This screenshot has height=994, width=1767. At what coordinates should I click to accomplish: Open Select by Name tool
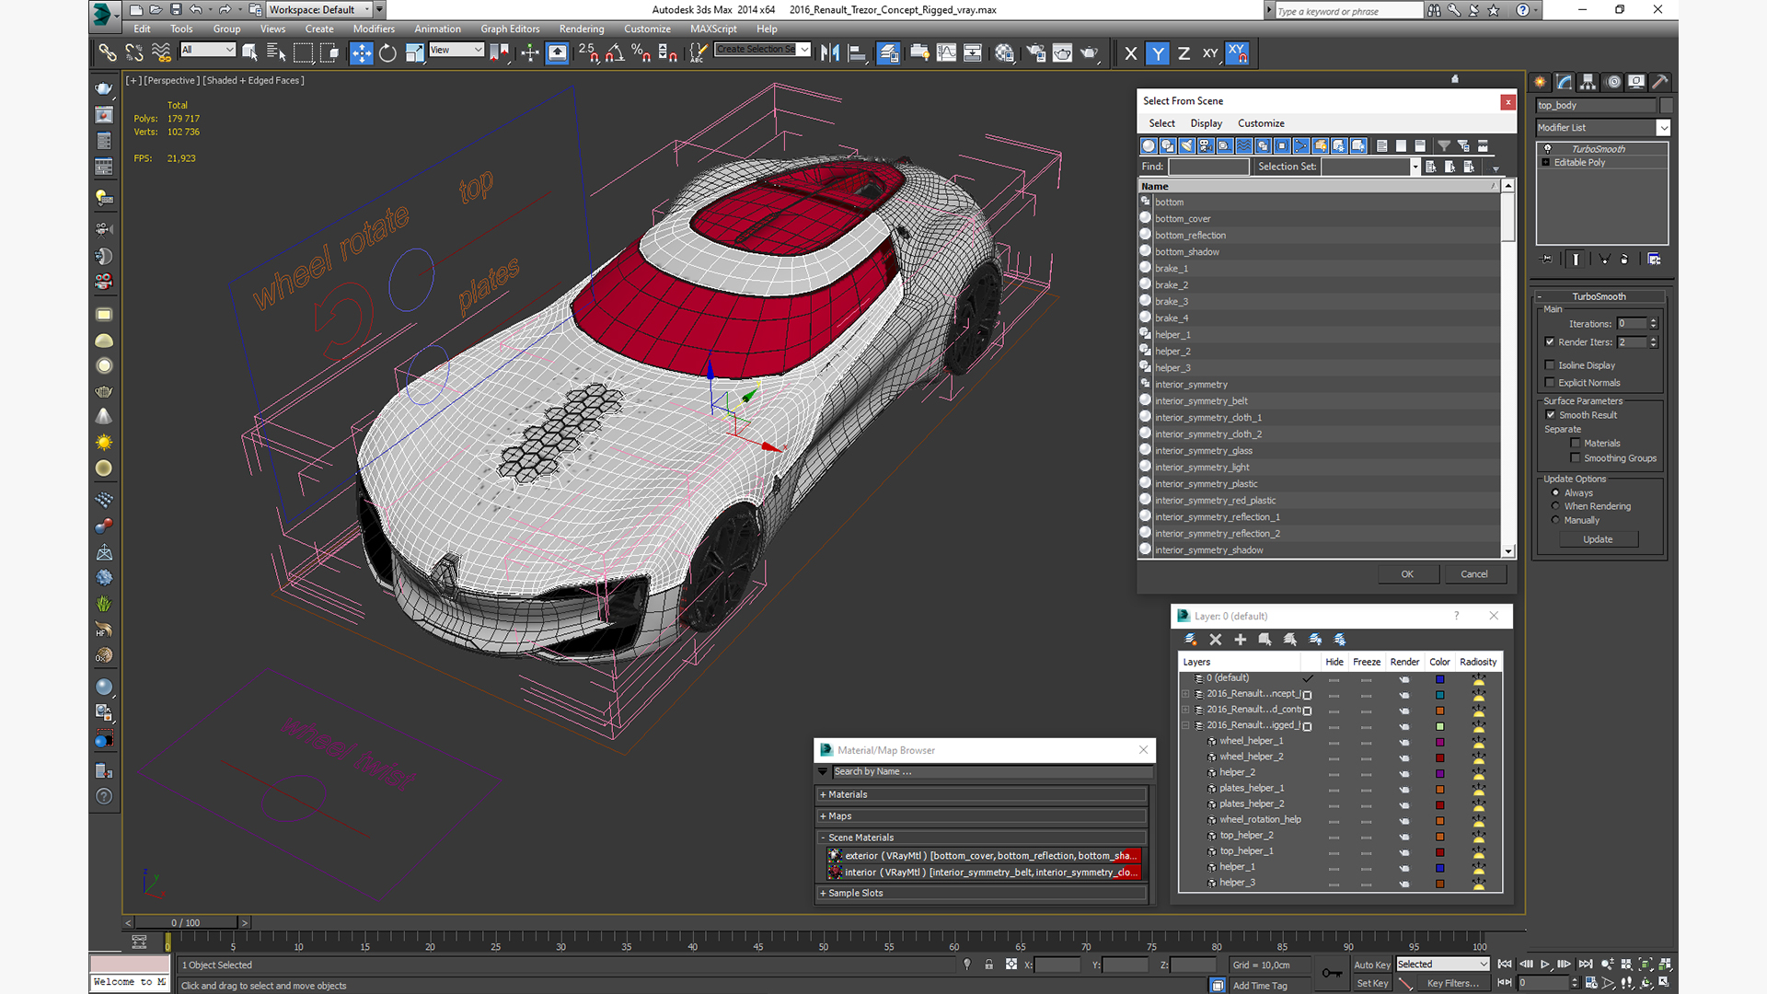pos(275,53)
